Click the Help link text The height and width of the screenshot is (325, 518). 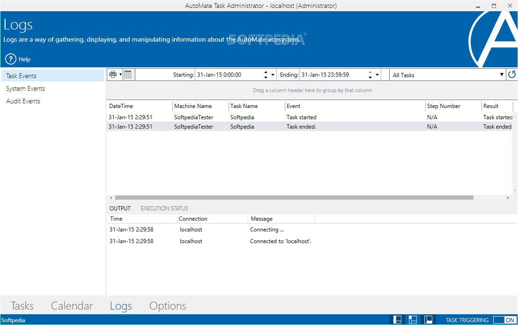pos(24,59)
